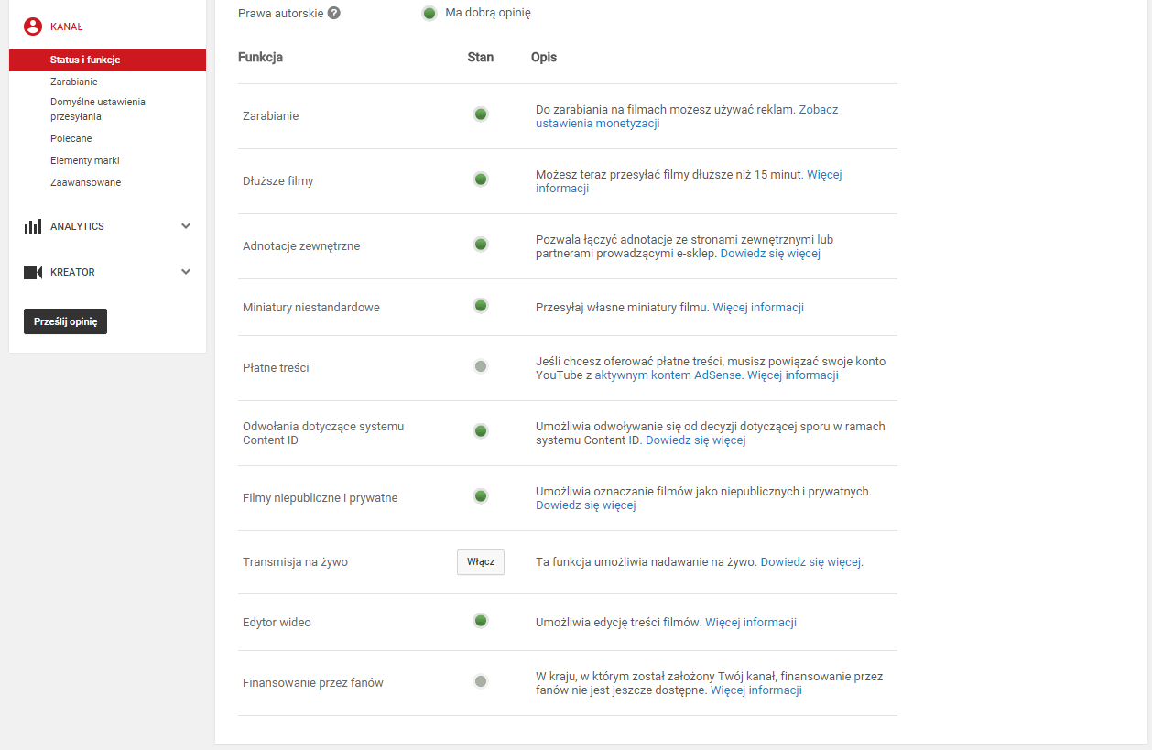Open Elementy marki in the sidebar

tap(85, 160)
